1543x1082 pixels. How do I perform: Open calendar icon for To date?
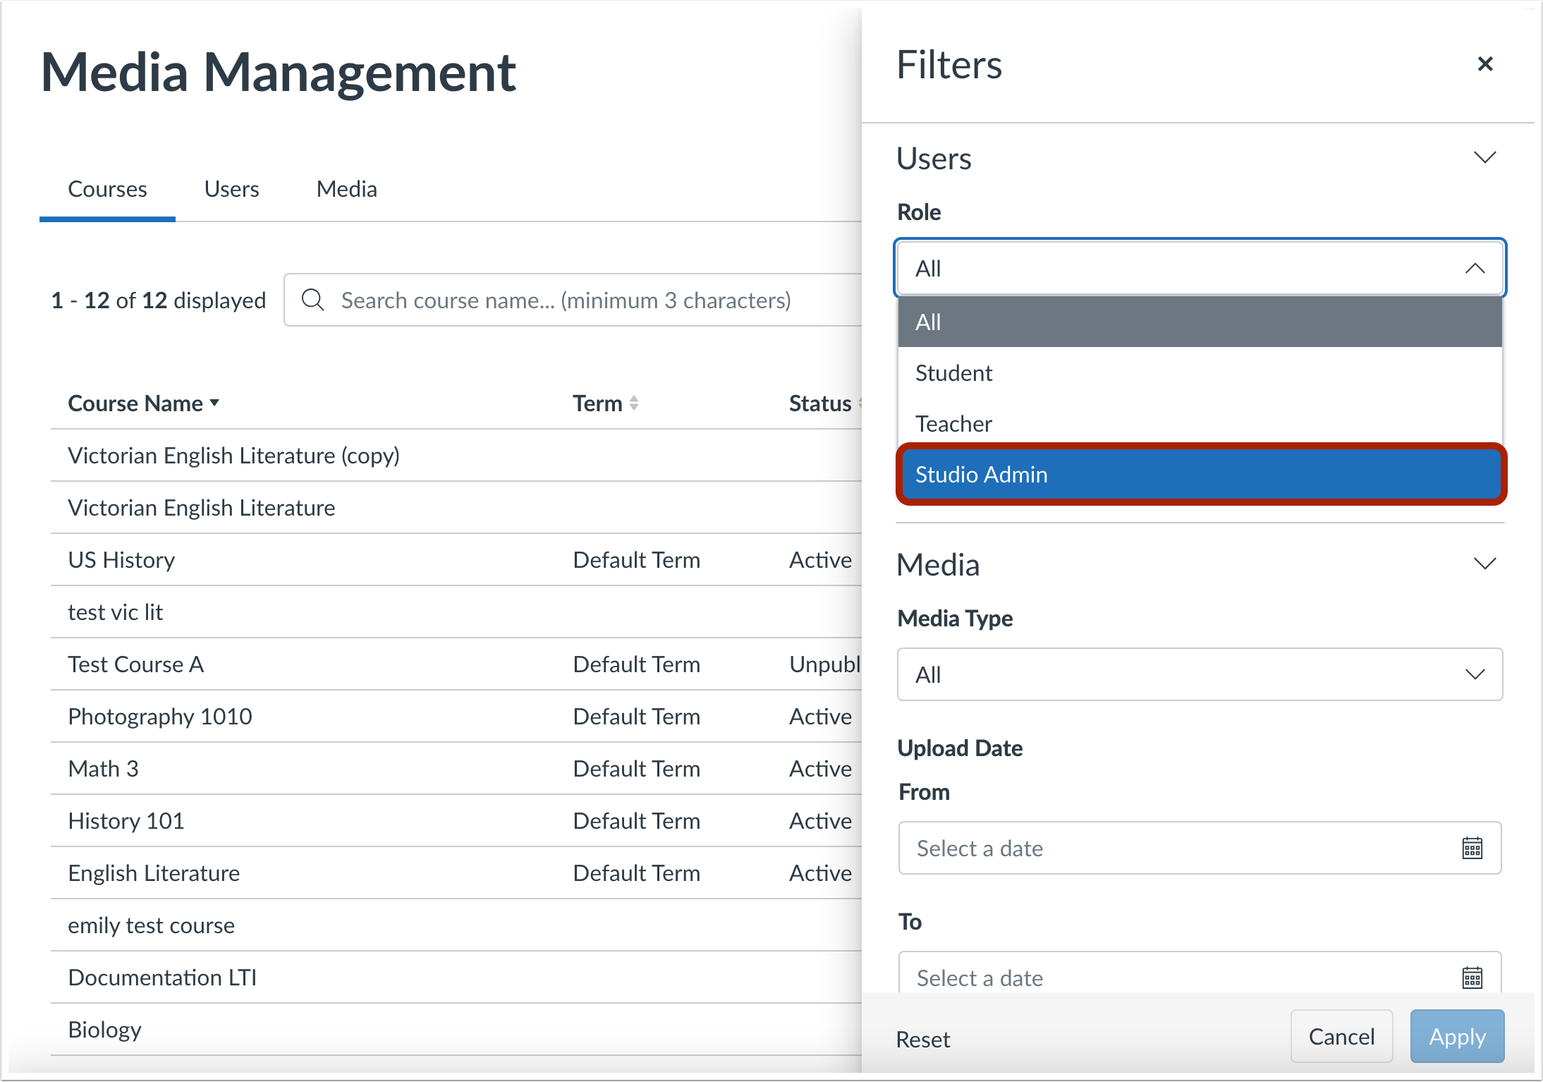(x=1472, y=977)
